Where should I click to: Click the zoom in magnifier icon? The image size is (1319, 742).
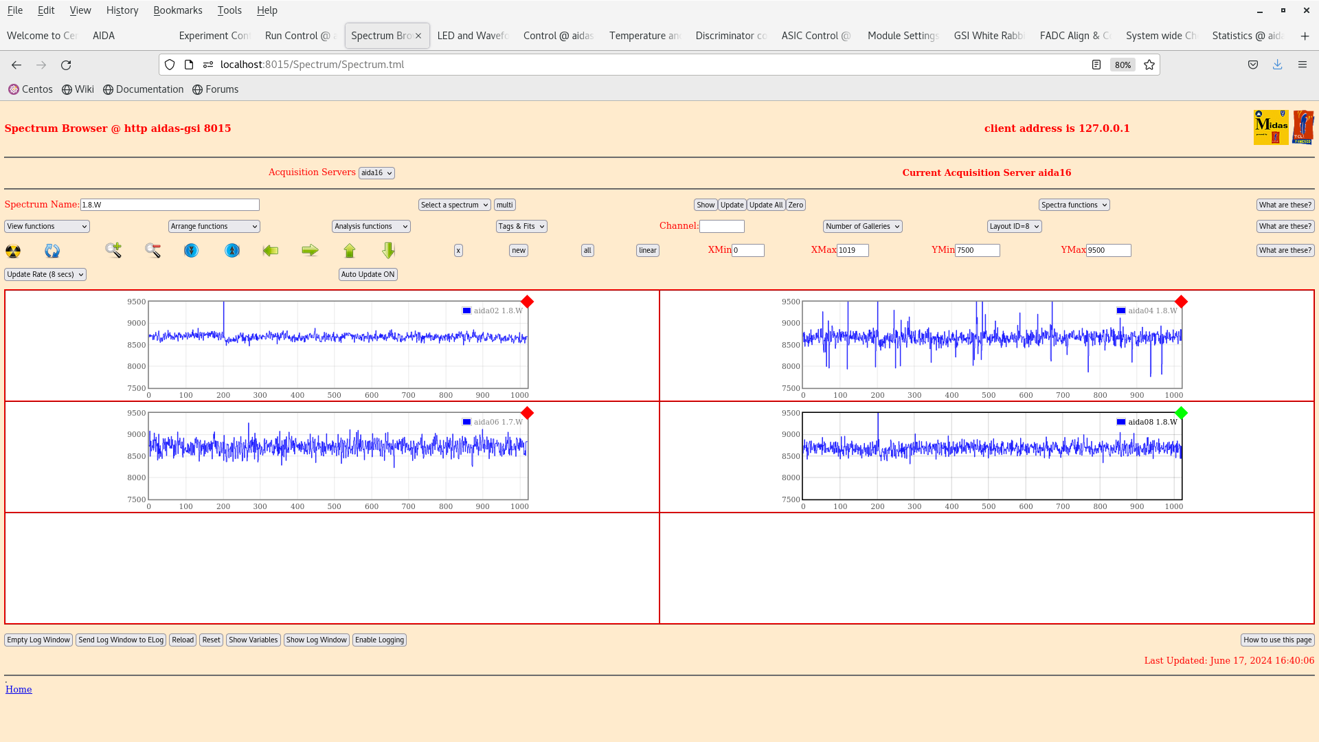[113, 250]
